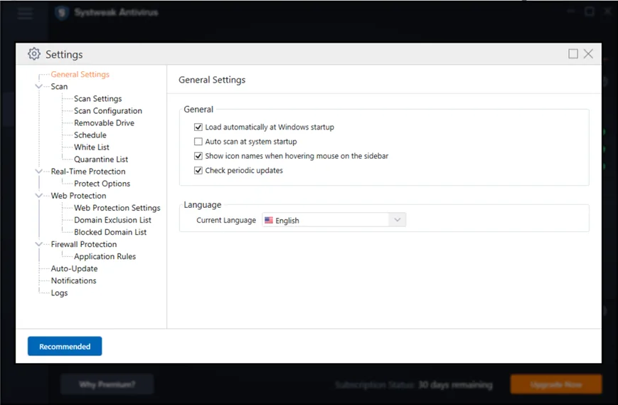Image resolution: width=618 pixels, height=405 pixels.
Task: Click the 30 days remaining subscription status
Action: 455,384
